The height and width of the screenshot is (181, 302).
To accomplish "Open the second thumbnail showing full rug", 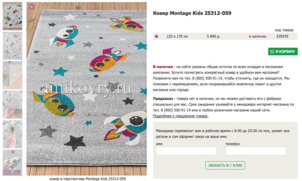I will click(13, 46).
